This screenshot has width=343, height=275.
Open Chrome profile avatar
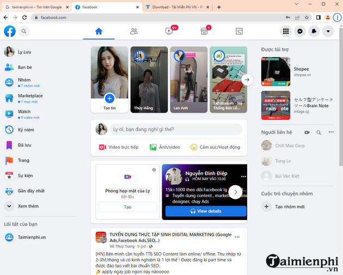coord(328,17)
